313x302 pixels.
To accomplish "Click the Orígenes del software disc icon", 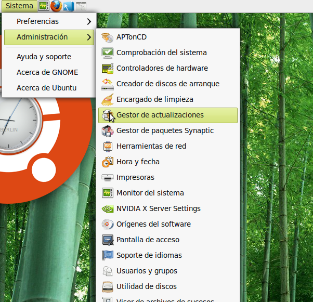I will tap(108, 224).
